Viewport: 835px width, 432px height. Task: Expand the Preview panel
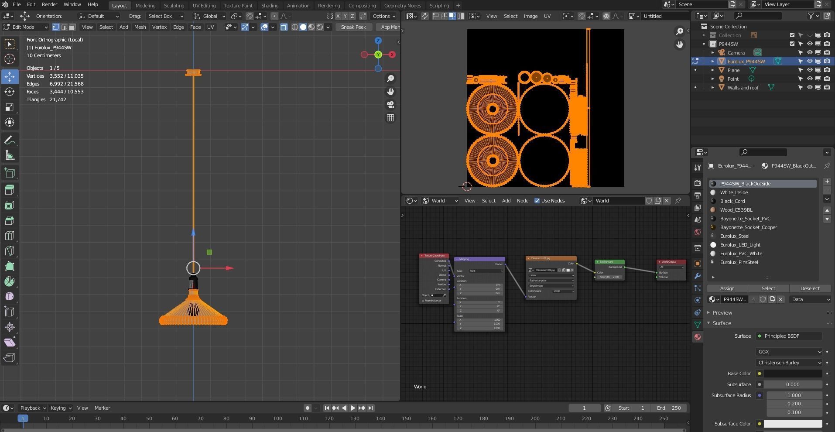point(722,313)
